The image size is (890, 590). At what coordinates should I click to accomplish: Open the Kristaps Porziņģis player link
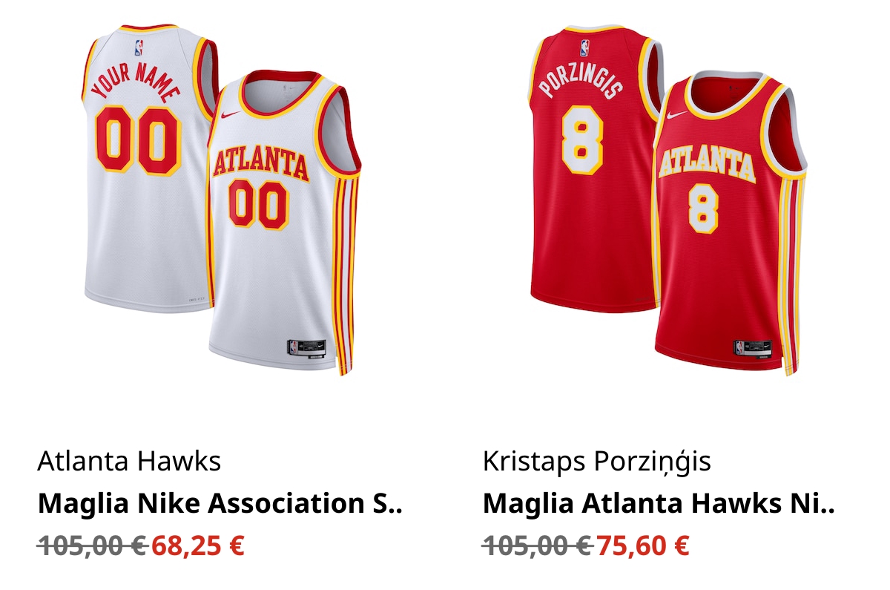[x=597, y=462]
